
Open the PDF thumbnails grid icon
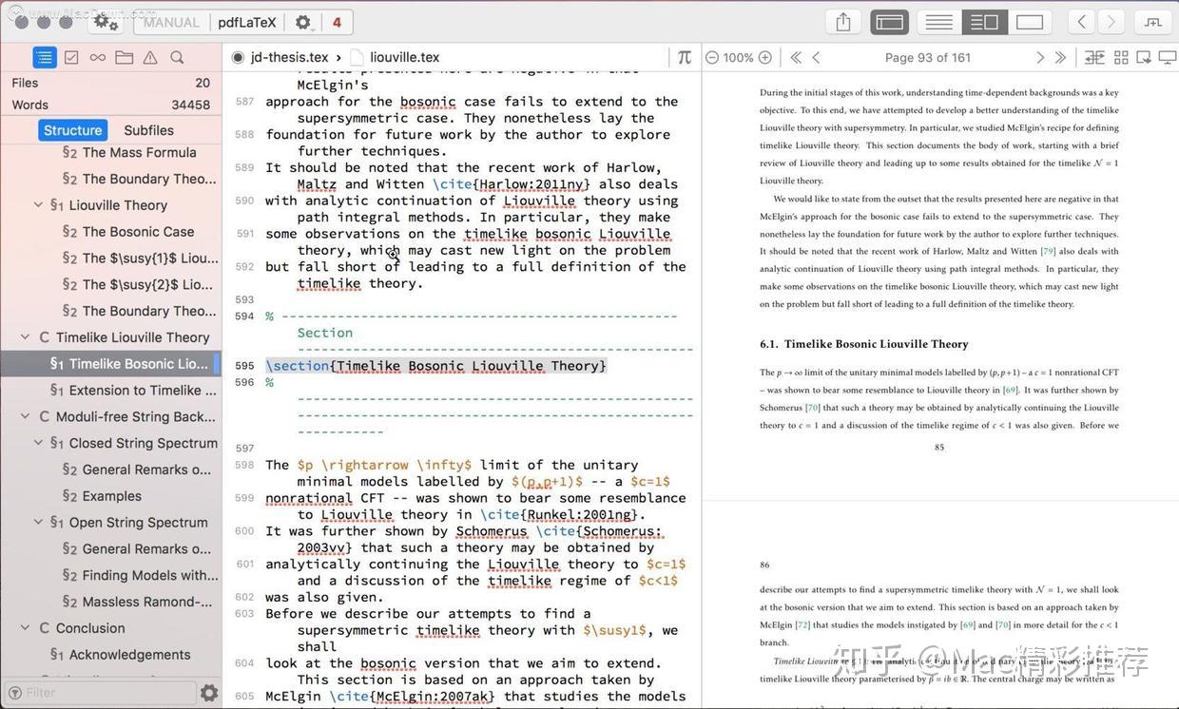tap(1121, 57)
